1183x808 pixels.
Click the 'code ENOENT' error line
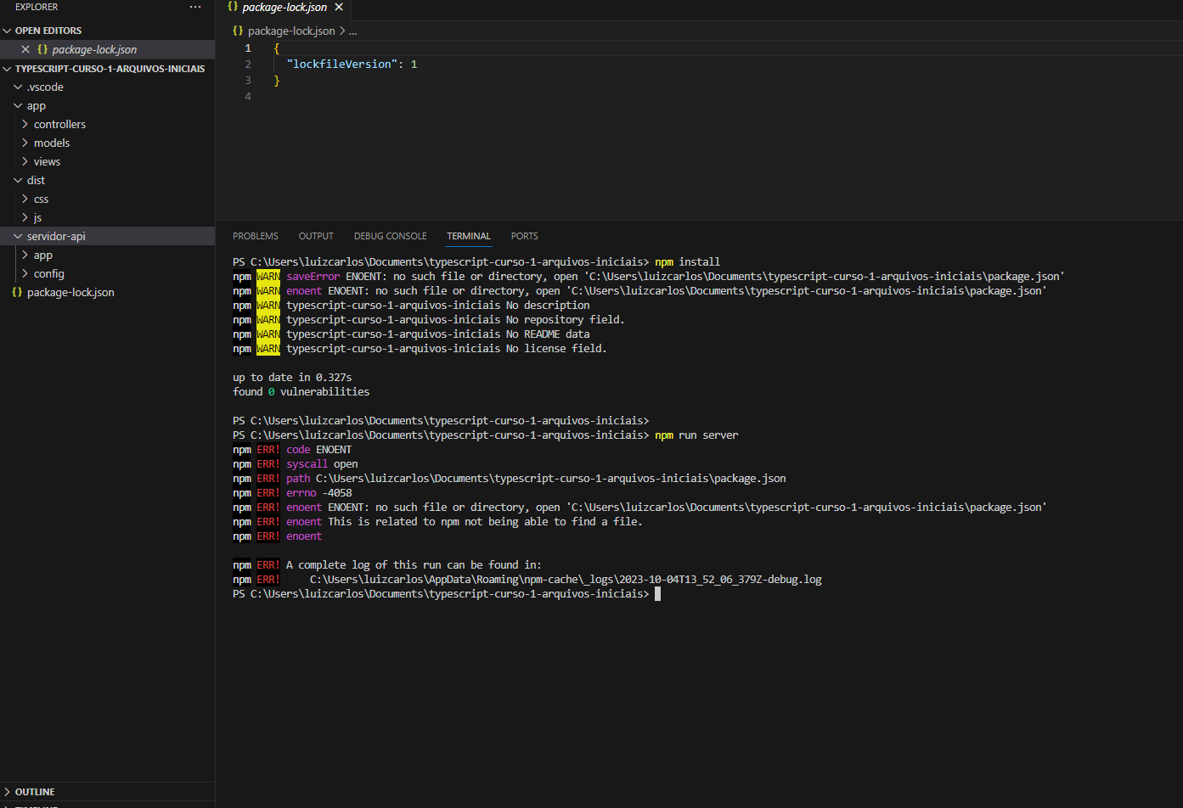click(x=292, y=449)
